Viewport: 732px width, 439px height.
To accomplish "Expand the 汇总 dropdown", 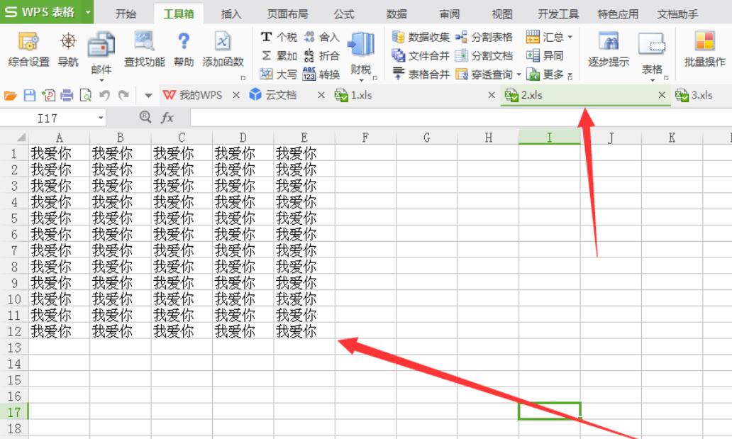I will 570,37.
